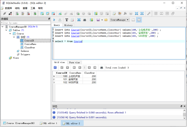Viewport: 187px width, 127px height.
Task: Select ClassHour column in tree
Action: (30, 48)
